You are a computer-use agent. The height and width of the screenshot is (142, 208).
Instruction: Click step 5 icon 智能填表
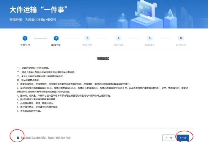[x=150, y=38]
